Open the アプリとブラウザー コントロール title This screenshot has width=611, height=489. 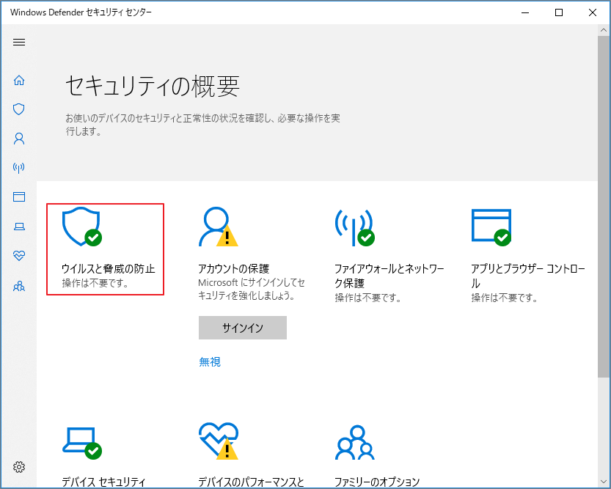click(528, 276)
